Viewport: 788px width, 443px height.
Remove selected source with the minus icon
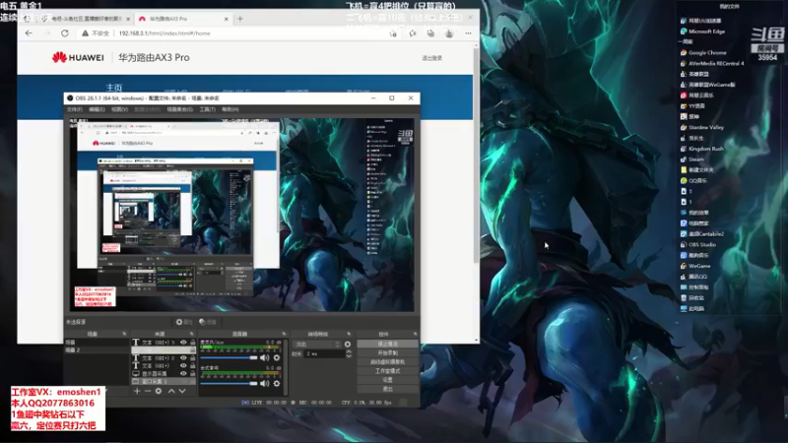click(x=147, y=391)
